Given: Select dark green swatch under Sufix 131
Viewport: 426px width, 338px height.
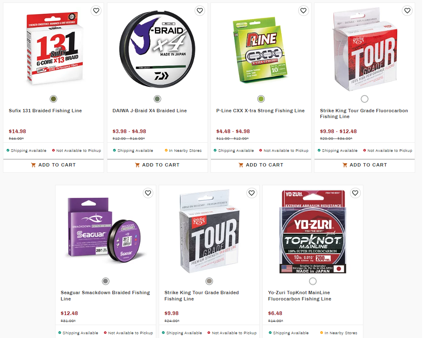Looking at the screenshot, I should pos(53,99).
